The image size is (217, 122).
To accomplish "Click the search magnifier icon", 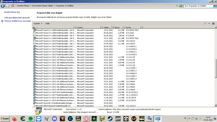I will [x=215, y=6].
